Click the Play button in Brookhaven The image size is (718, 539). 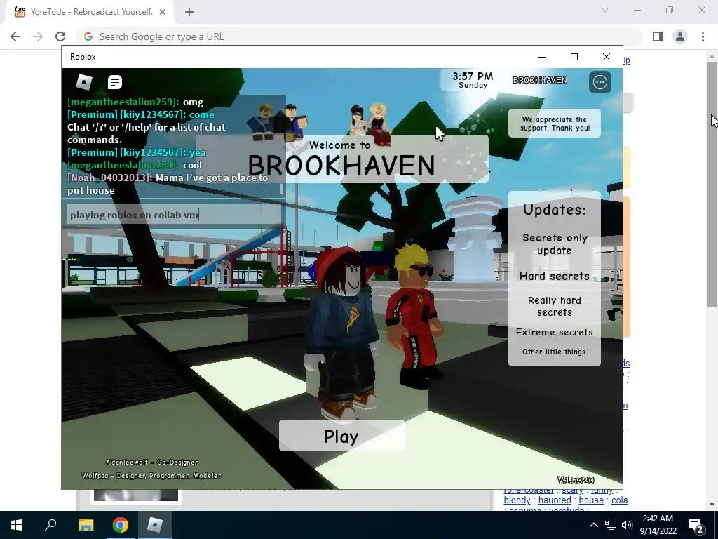pyautogui.click(x=341, y=436)
